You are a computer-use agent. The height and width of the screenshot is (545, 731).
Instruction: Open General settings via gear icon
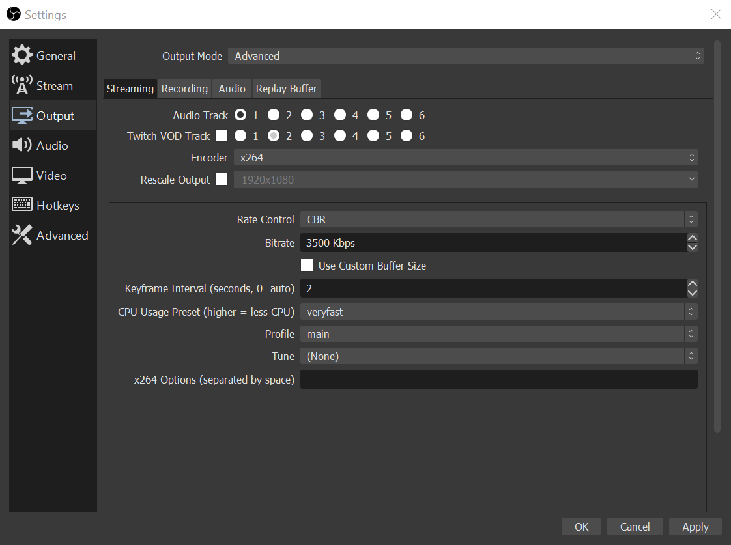pos(22,55)
